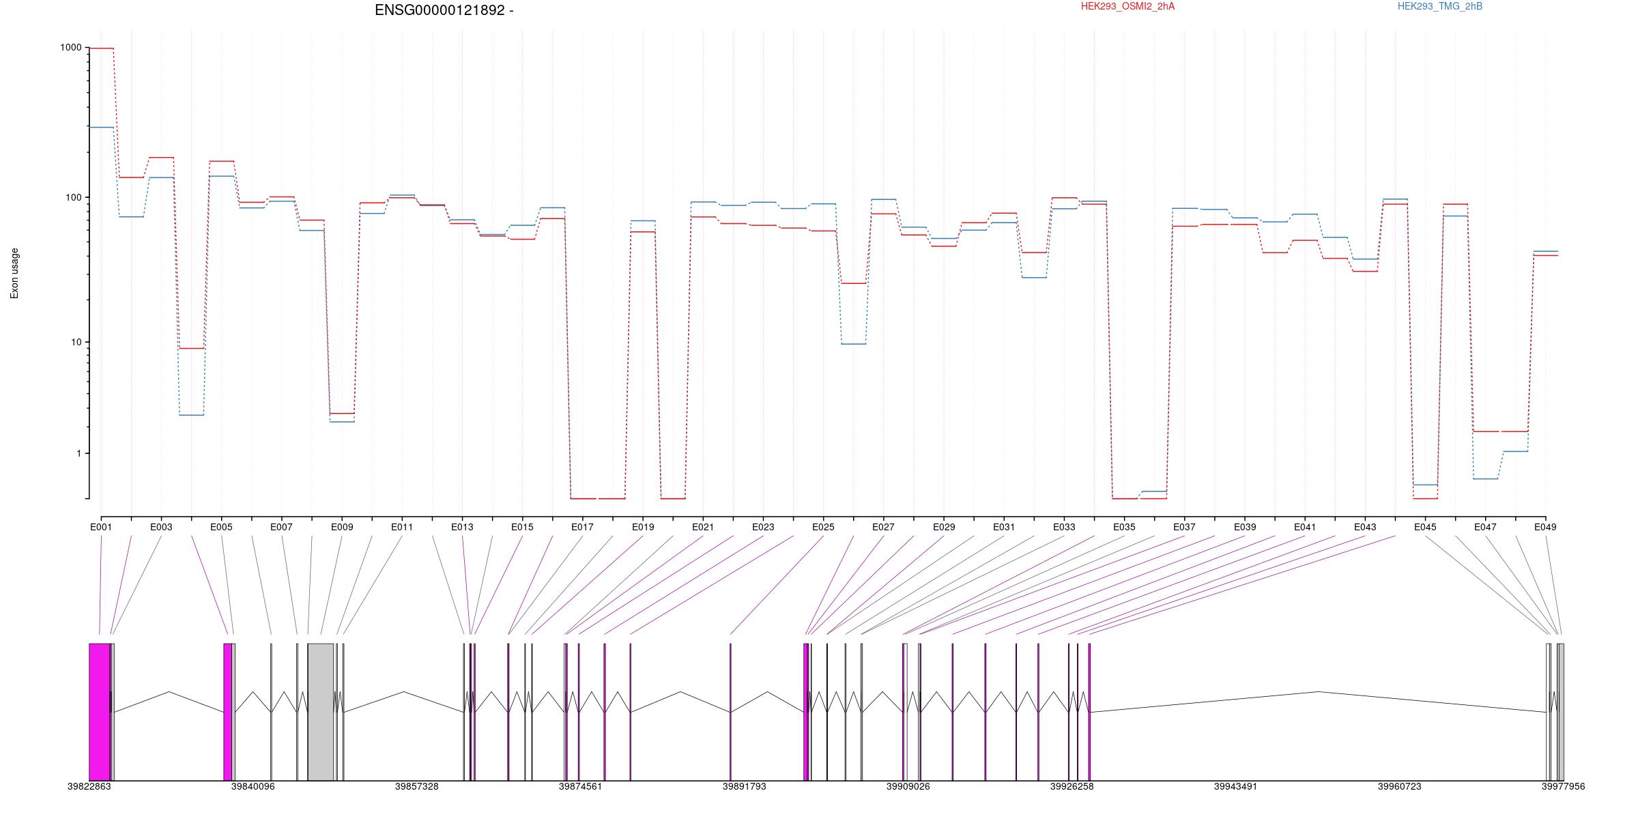This screenshot has width=1638, height=819.
Task: Click exon label E011
Action: (402, 527)
